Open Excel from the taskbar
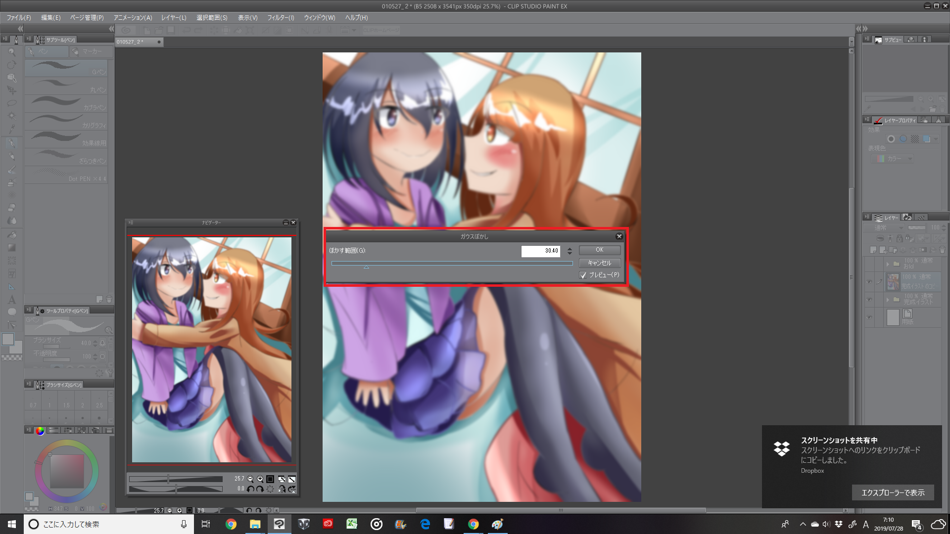The image size is (950, 534). coord(352,524)
